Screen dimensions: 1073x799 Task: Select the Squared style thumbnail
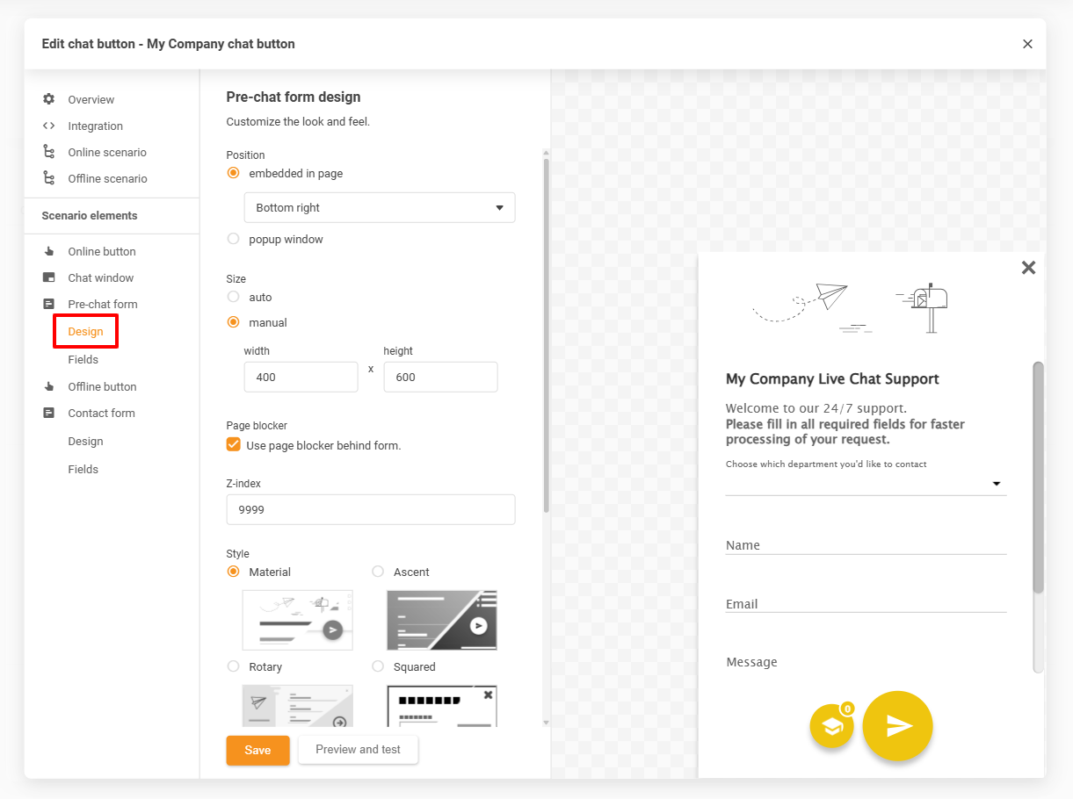[x=442, y=706]
